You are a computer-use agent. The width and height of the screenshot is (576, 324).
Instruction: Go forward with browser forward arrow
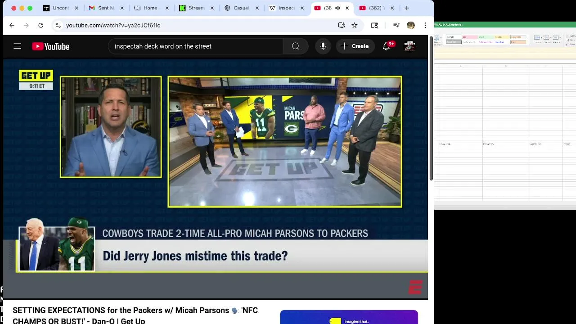tap(26, 25)
